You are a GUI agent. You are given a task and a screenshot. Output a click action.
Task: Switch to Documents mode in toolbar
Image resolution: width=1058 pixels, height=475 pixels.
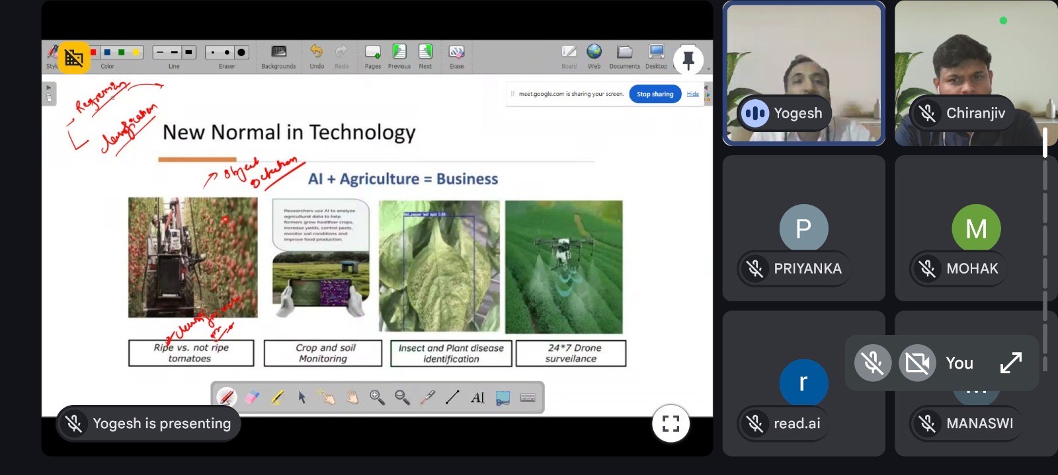[624, 56]
